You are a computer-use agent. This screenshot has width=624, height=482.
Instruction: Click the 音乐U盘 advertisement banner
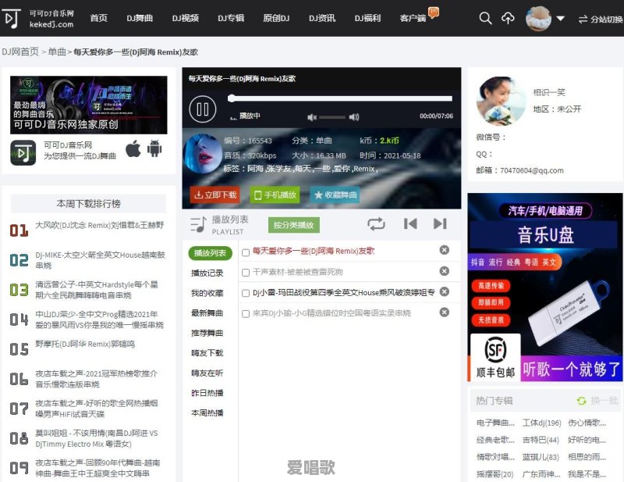click(544, 287)
